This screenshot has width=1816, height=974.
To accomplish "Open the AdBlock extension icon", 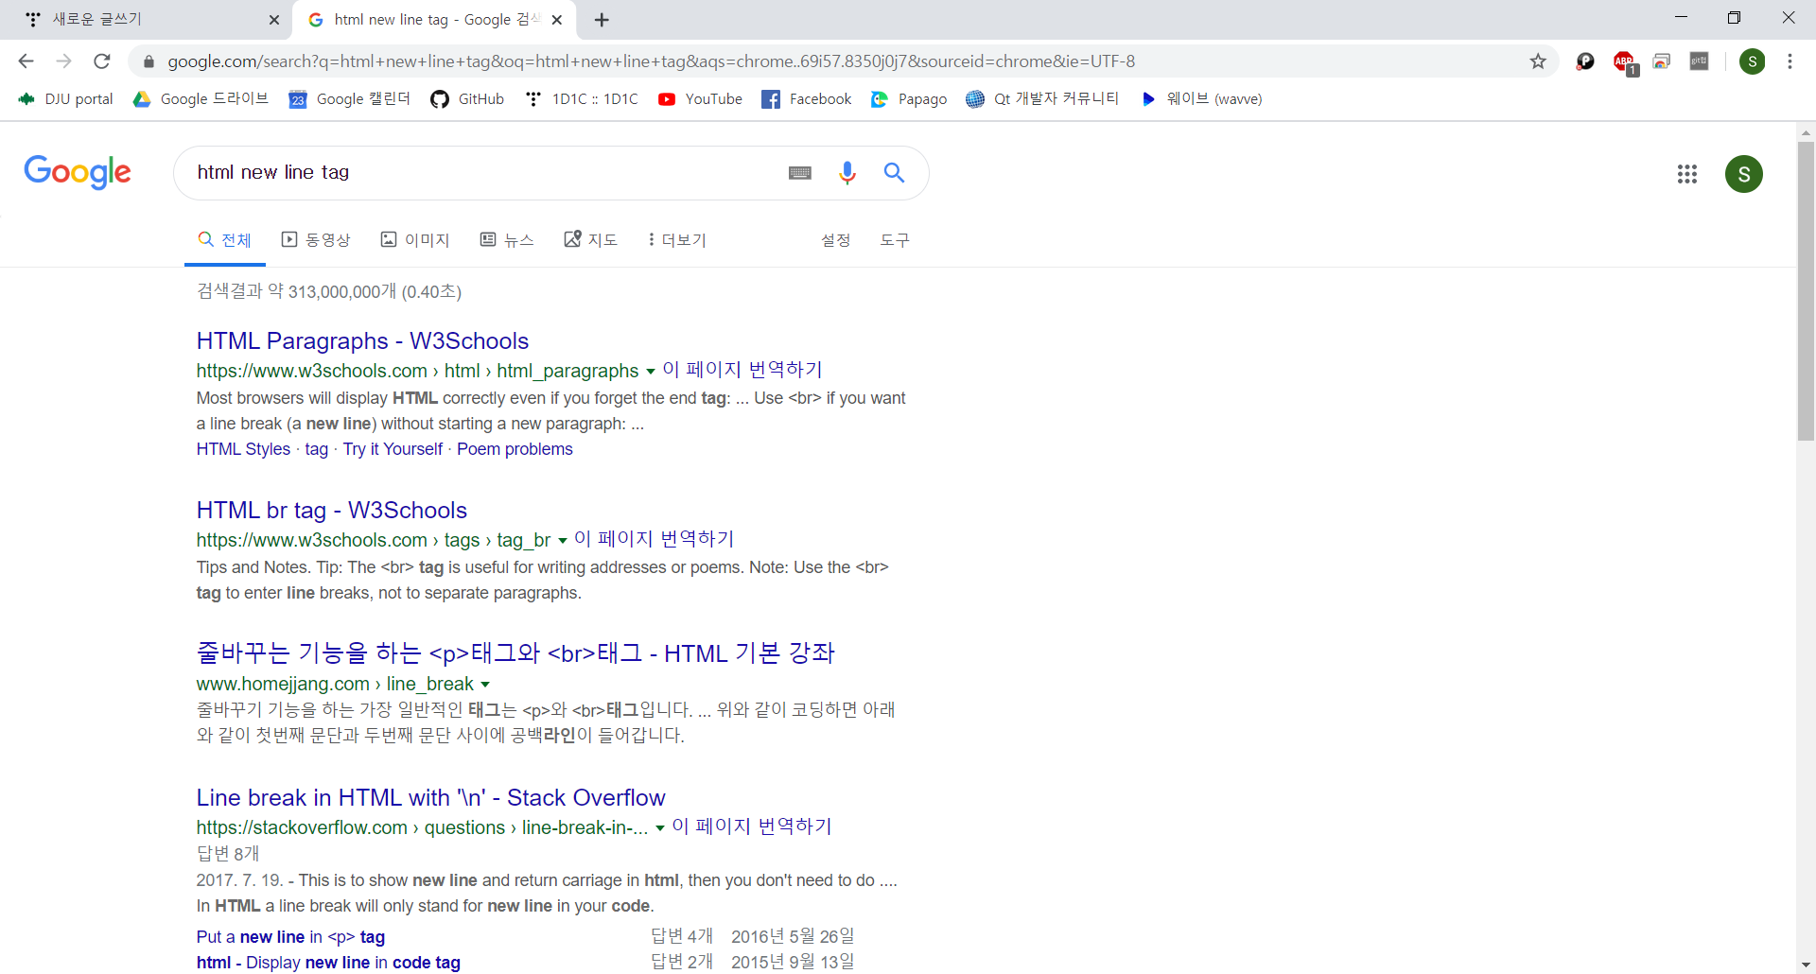I will coord(1624,62).
